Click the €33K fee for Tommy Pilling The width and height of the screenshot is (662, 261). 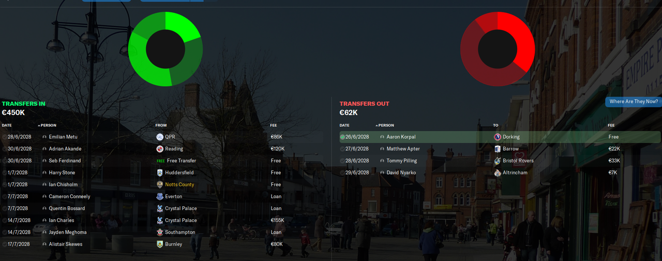click(x=614, y=161)
